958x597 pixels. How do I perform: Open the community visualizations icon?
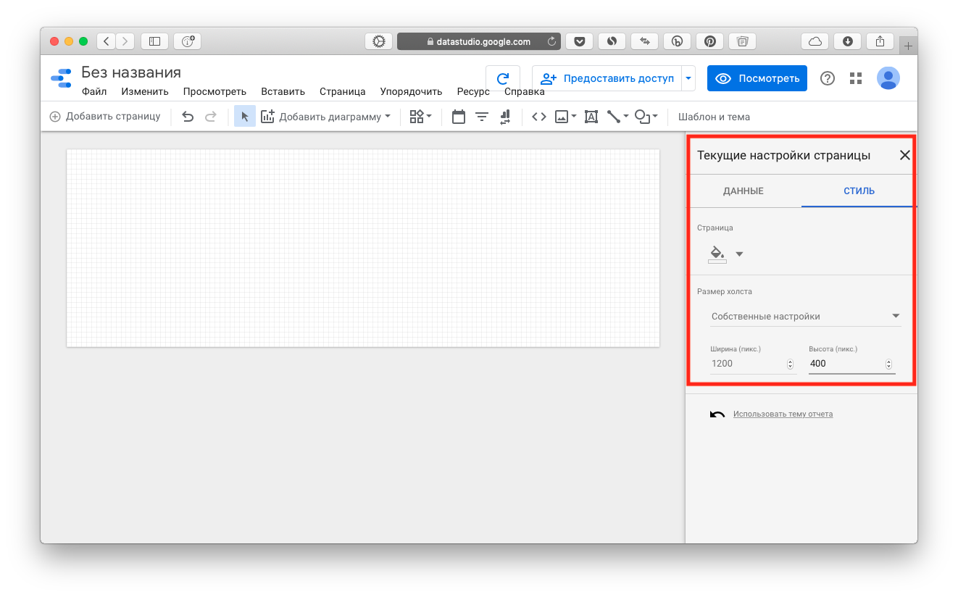420,117
